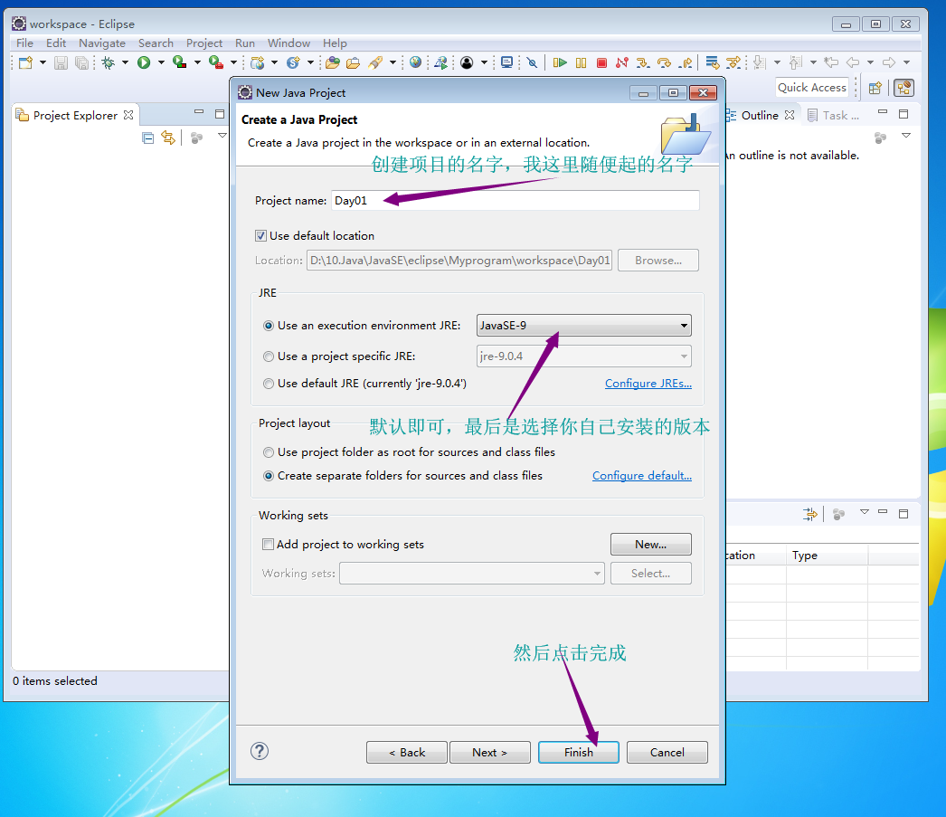Click the Run External Tools toolbox icon

pos(216,62)
